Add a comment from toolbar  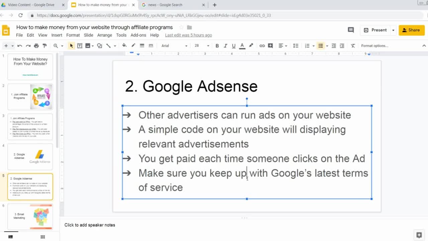[x=271, y=46]
